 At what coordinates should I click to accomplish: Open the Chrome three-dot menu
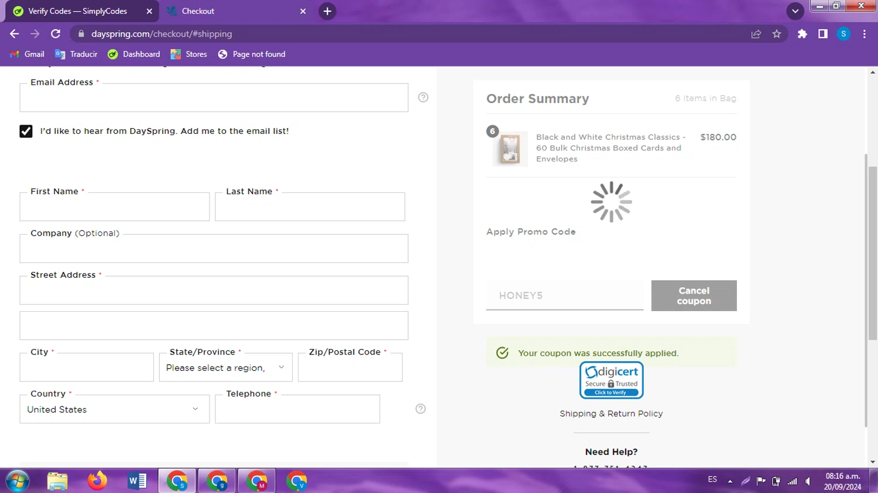pyautogui.click(x=865, y=34)
